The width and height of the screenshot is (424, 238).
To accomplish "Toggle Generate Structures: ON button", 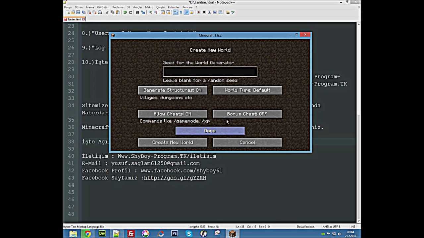I will (173, 90).
